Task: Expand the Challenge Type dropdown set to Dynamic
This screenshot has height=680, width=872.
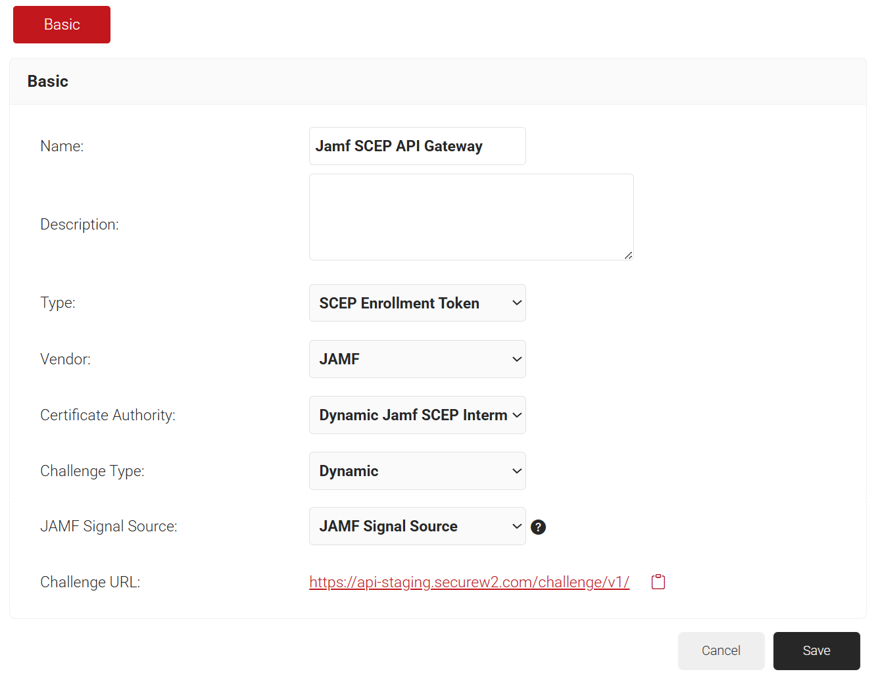Action: click(x=417, y=471)
